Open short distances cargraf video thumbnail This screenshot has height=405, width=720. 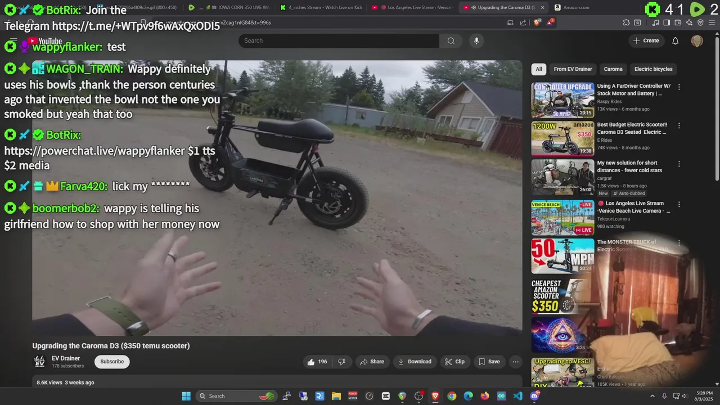click(562, 177)
